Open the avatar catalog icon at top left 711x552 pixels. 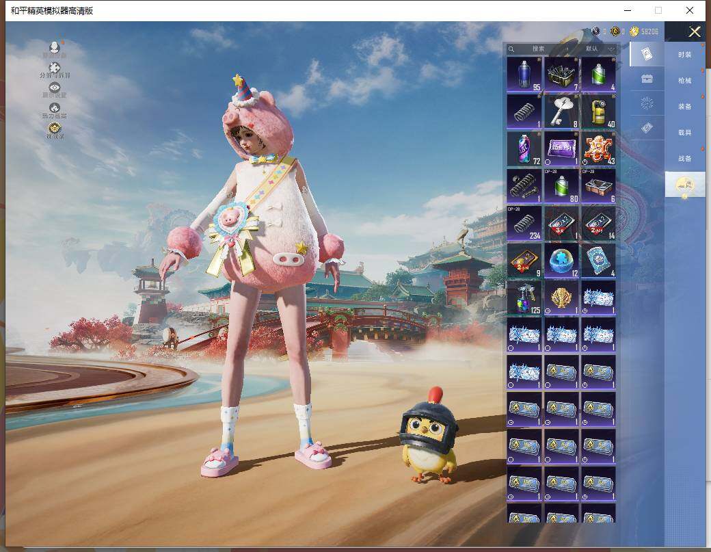55,49
